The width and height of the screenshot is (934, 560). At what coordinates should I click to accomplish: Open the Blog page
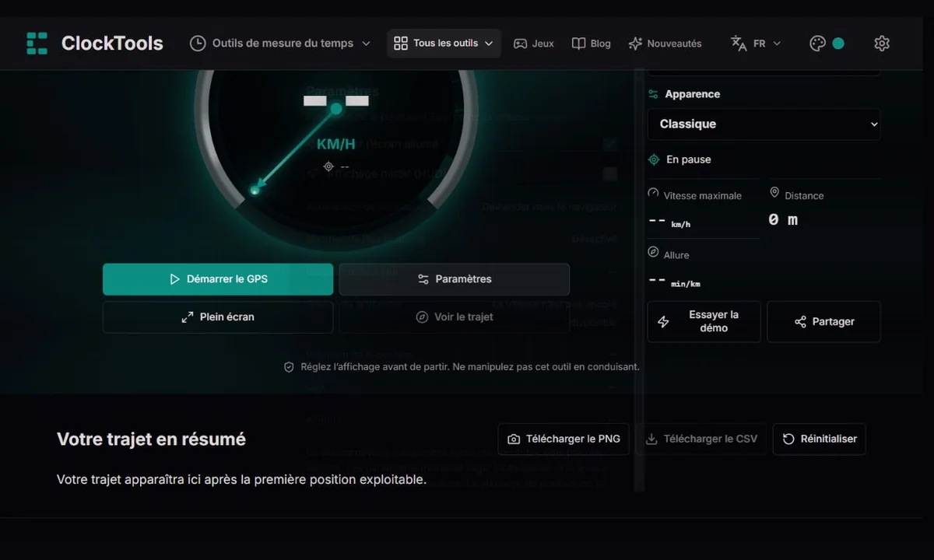click(x=592, y=44)
